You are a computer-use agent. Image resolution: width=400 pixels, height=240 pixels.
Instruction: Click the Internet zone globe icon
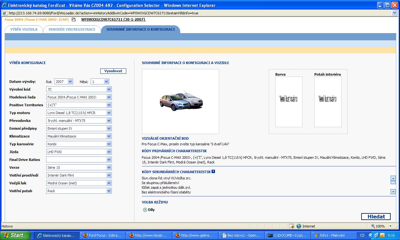(x=299, y=226)
